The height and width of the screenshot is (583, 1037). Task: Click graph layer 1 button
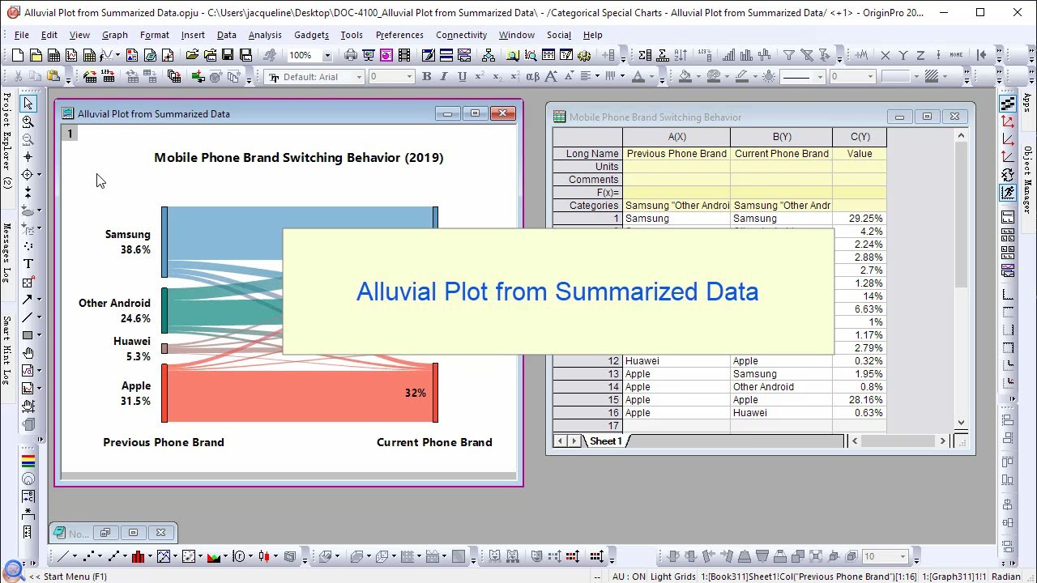[x=70, y=134]
